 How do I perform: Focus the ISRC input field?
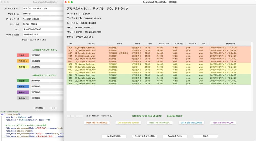(43, 29)
